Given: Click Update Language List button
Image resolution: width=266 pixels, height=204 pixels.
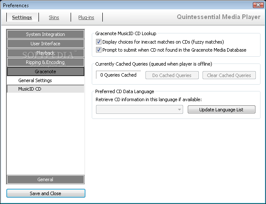Looking at the screenshot, I should pyautogui.click(x=221, y=110).
